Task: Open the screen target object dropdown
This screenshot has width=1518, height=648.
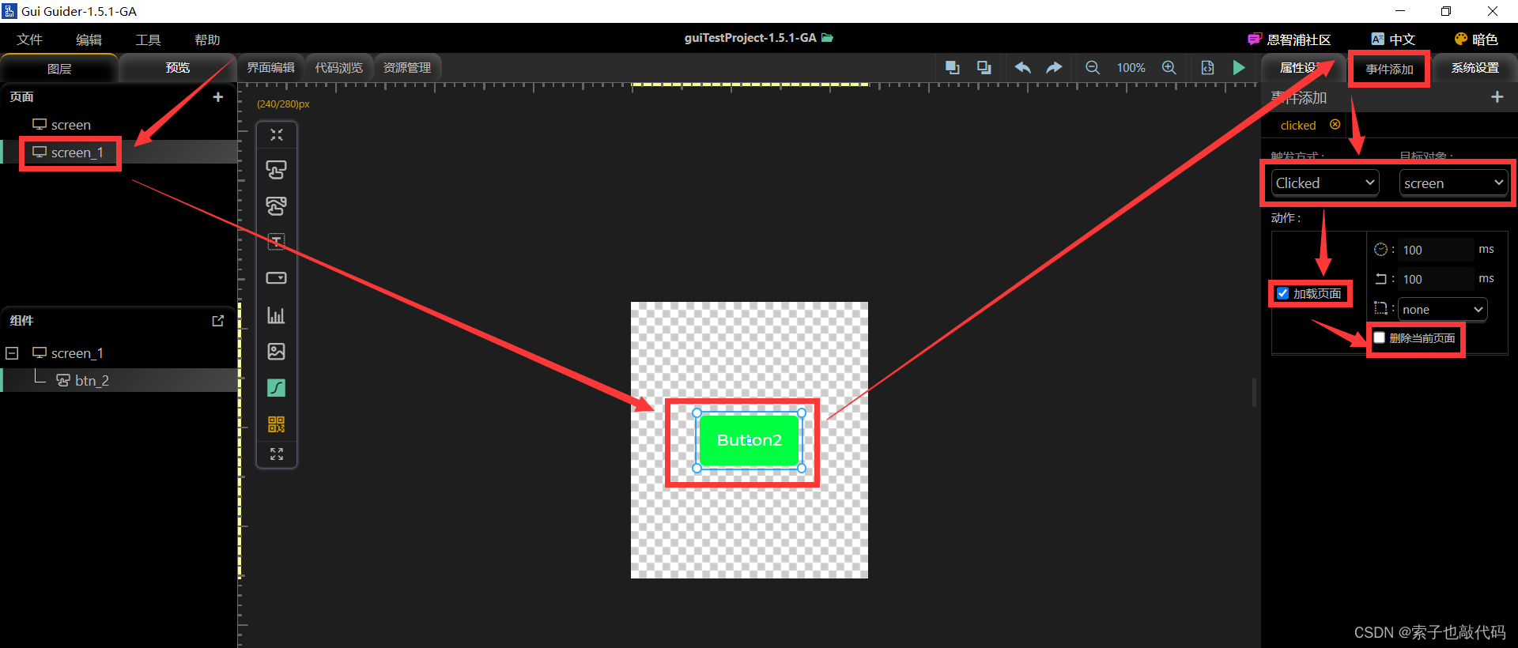Action: pos(1453,183)
